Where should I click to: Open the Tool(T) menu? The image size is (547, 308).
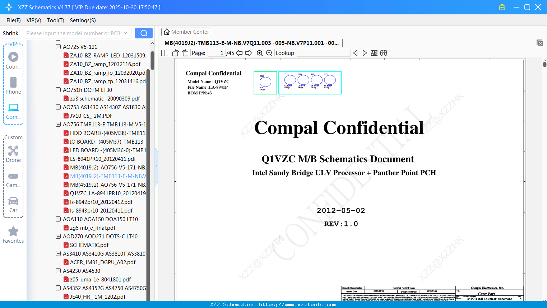click(56, 20)
